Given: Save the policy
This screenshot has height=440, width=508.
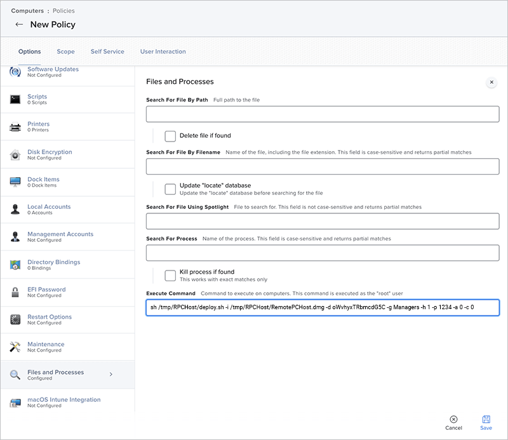Looking at the screenshot, I should point(486,422).
